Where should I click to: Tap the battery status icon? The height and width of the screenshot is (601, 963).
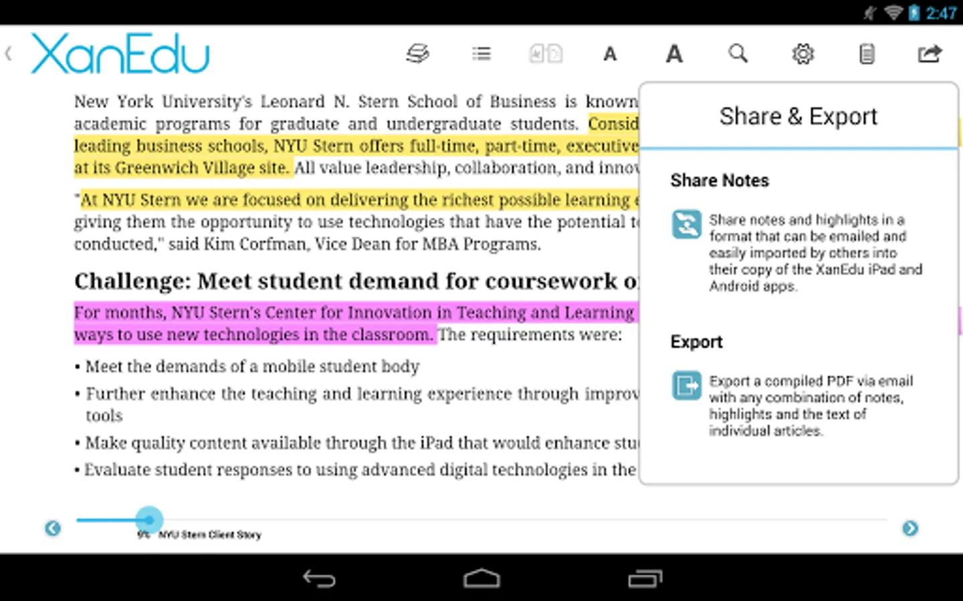click(914, 13)
